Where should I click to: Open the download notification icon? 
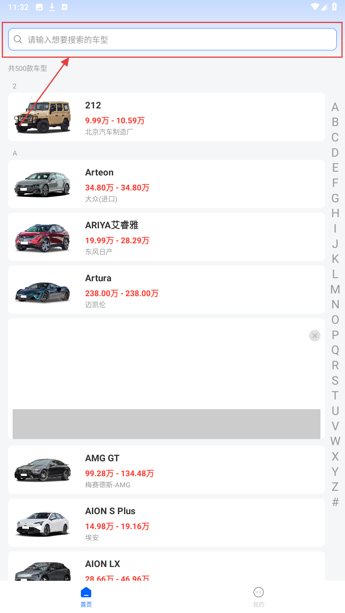click(52, 7)
